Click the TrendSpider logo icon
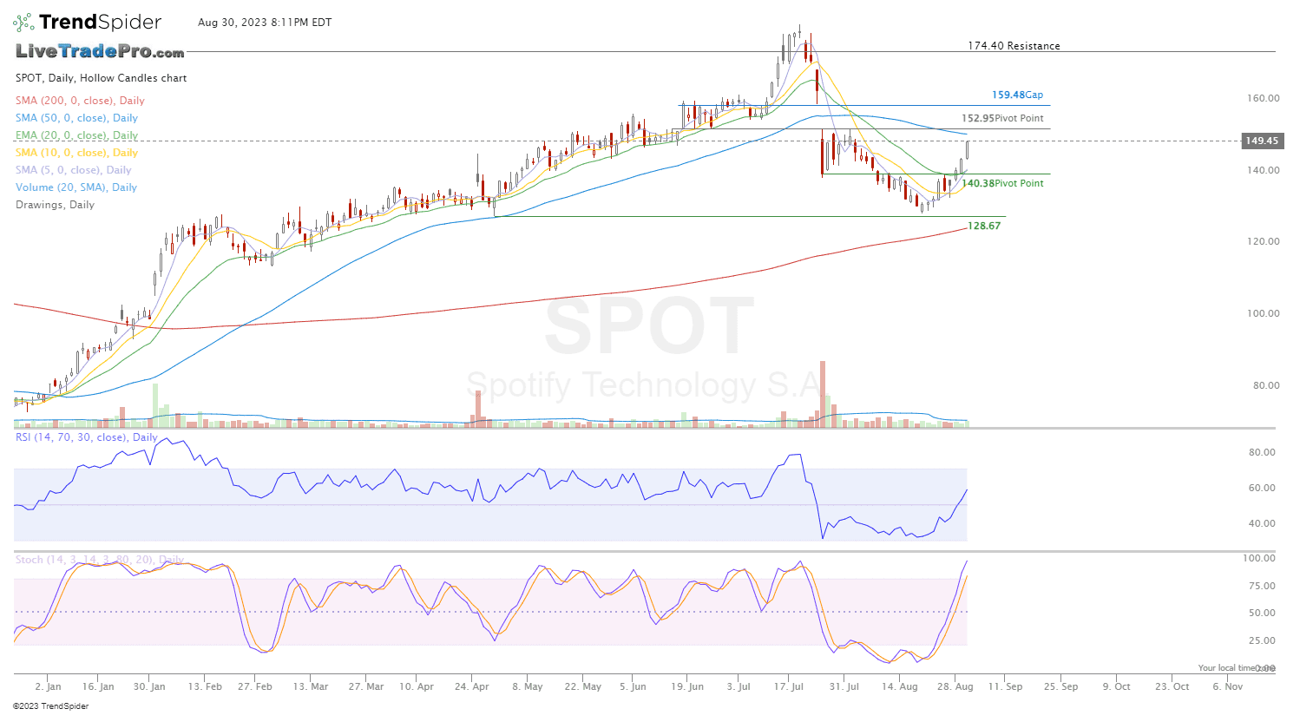 coord(23,23)
